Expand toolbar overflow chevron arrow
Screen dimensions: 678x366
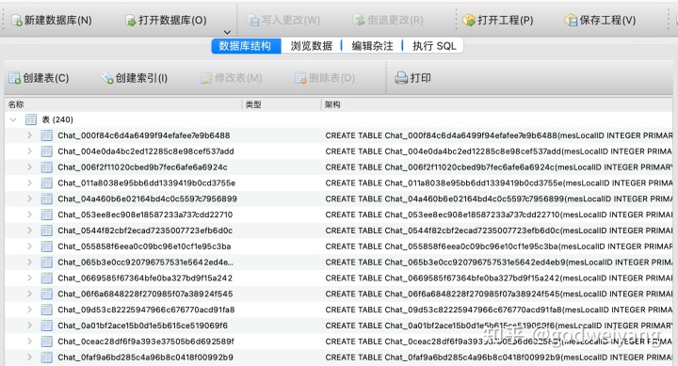pos(227,32)
